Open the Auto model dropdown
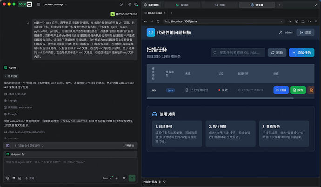The height and width of the screenshot is (187, 321). (x=107, y=178)
